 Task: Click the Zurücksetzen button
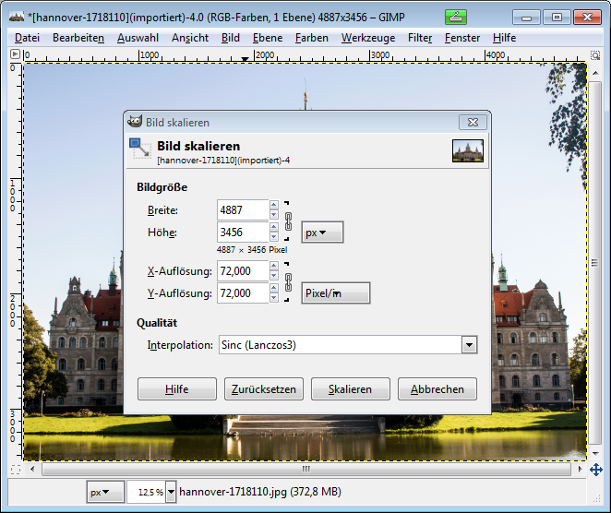pos(264,389)
